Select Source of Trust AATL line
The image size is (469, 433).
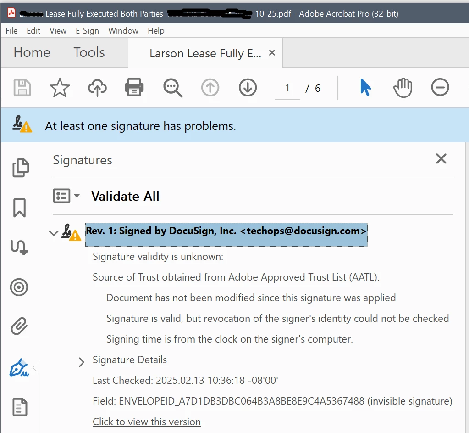(236, 277)
